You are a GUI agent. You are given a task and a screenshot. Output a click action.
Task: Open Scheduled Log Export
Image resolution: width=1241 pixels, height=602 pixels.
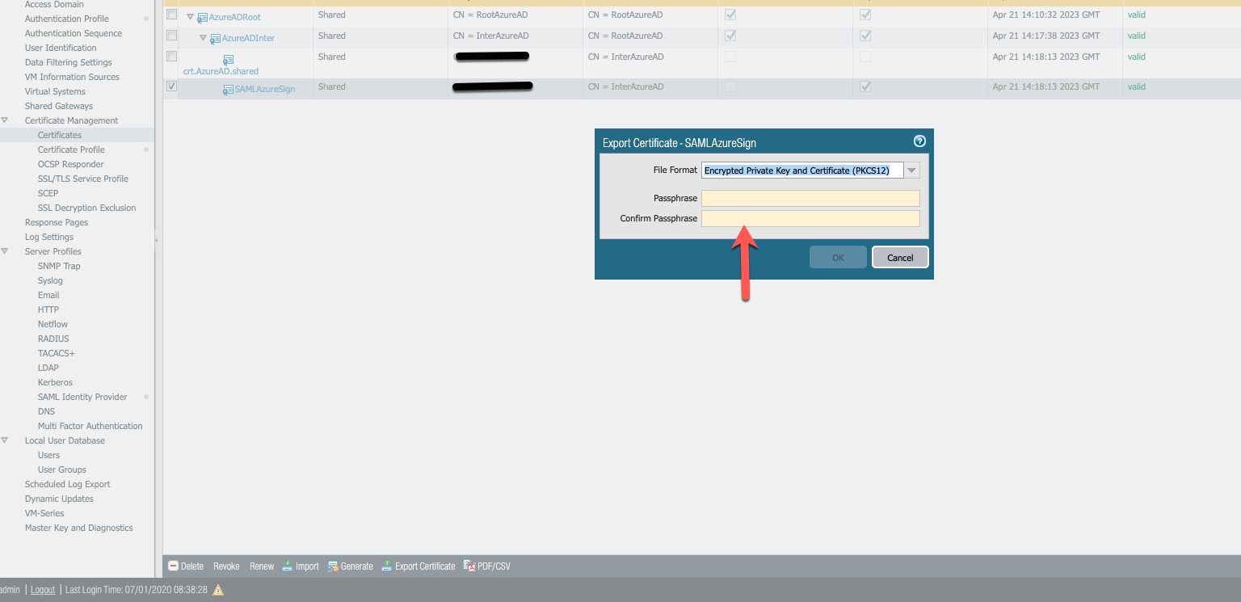[67, 484]
